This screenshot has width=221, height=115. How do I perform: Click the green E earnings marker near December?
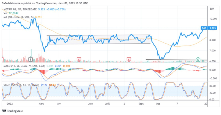point(198,60)
